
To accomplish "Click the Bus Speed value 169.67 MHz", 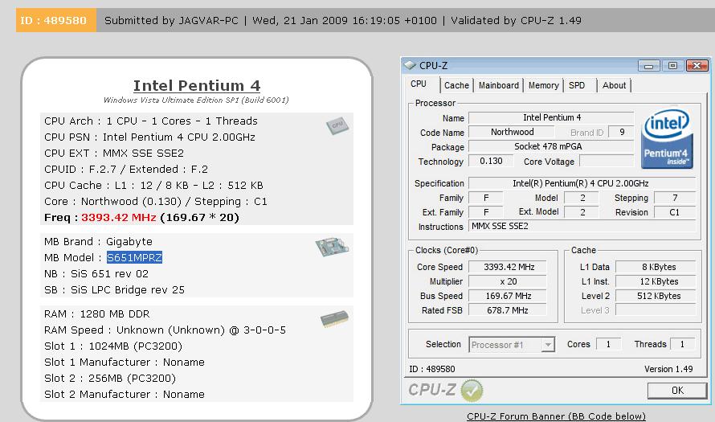I will [508, 296].
